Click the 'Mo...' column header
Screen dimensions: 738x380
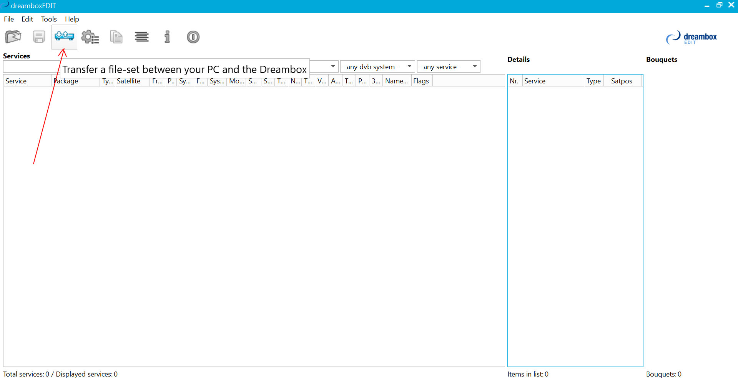236,81
